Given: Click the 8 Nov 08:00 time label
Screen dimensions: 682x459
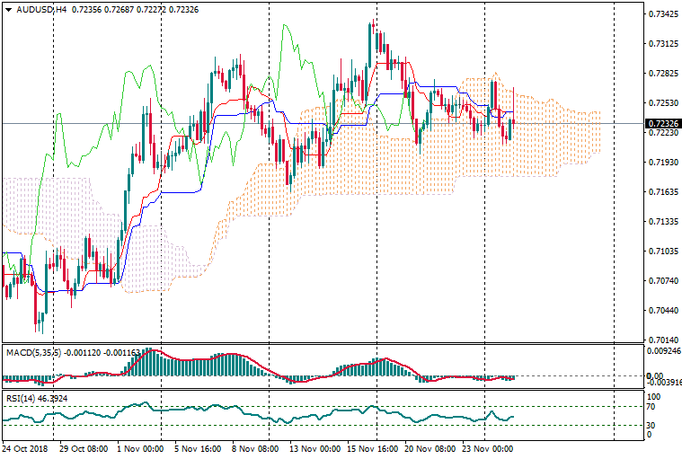Looking at the screenshot, I should point(255,447).
